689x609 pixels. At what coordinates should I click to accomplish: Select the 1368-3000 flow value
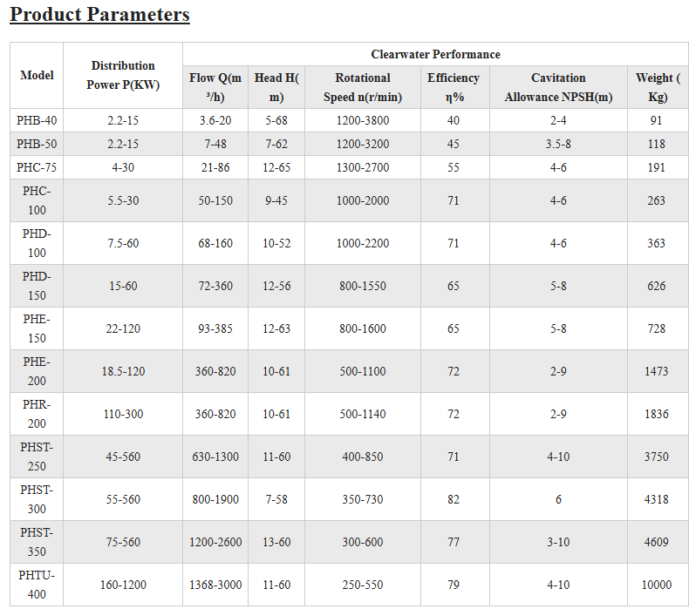215,585
